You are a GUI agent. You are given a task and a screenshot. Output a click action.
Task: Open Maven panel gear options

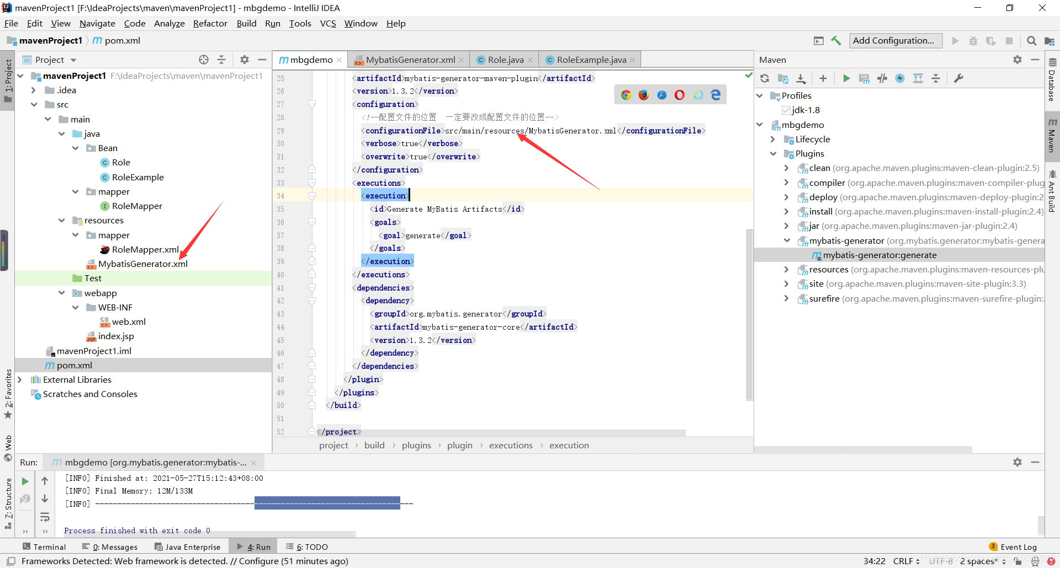coord(1017,60)
